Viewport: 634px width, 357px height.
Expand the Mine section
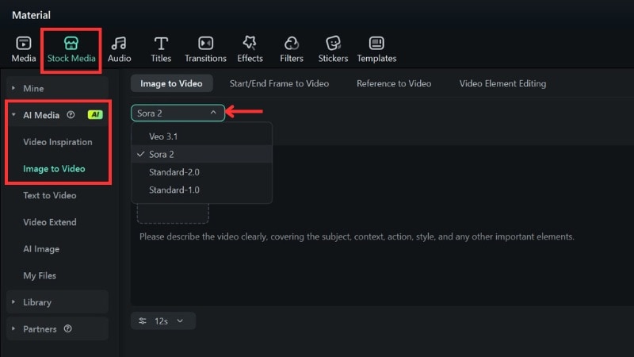pos(13,88)
